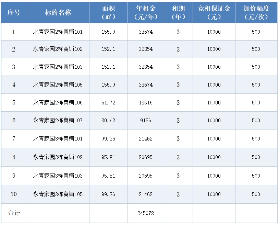Viewport: 279px width, 225px height.
Task: Select the rent value 9186
Action: coord(146,121)
